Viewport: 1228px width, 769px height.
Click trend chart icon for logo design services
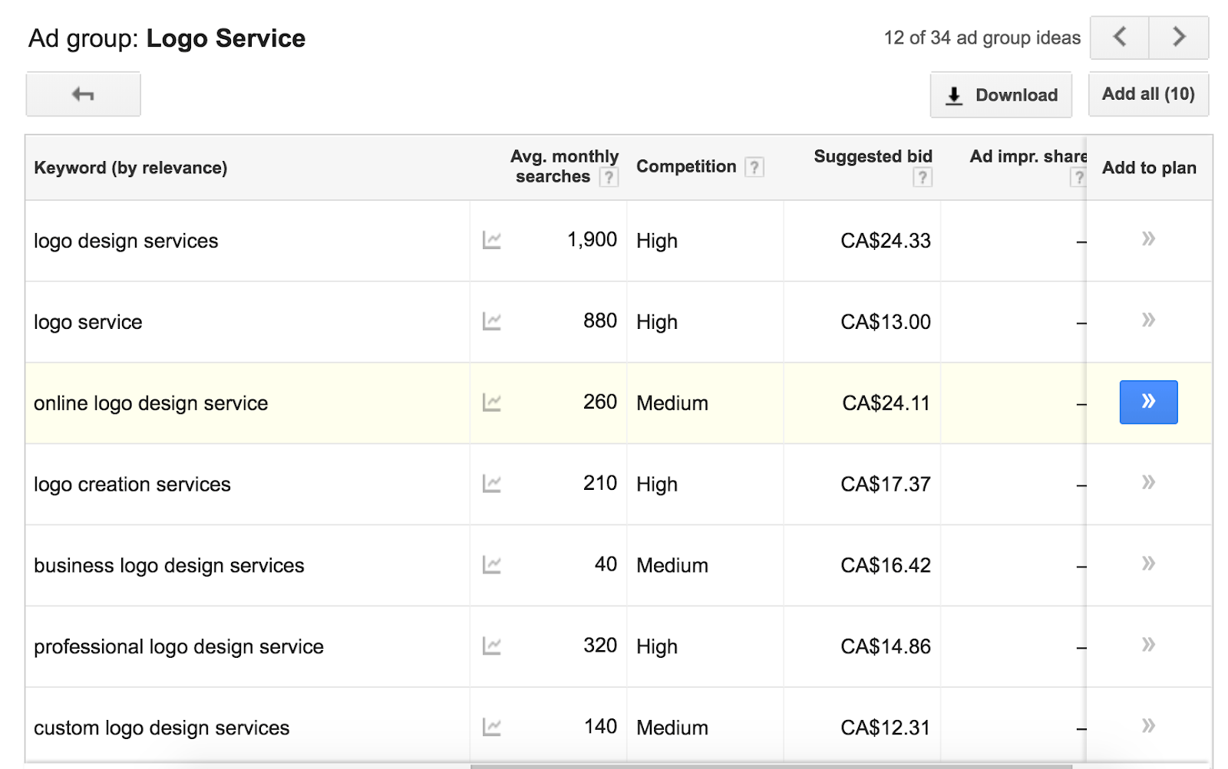click(x=491, y=241)
